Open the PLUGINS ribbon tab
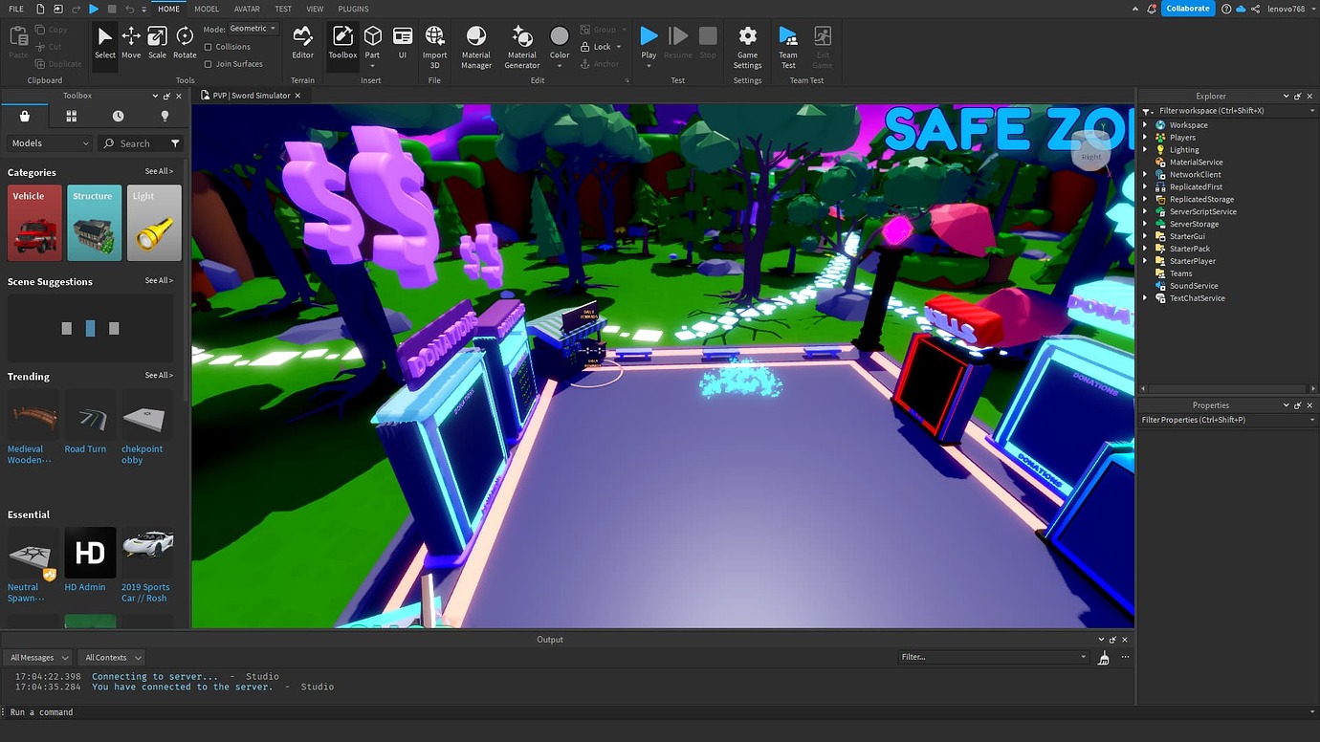This screenshot has width=1320, height=742. [353, 9]
